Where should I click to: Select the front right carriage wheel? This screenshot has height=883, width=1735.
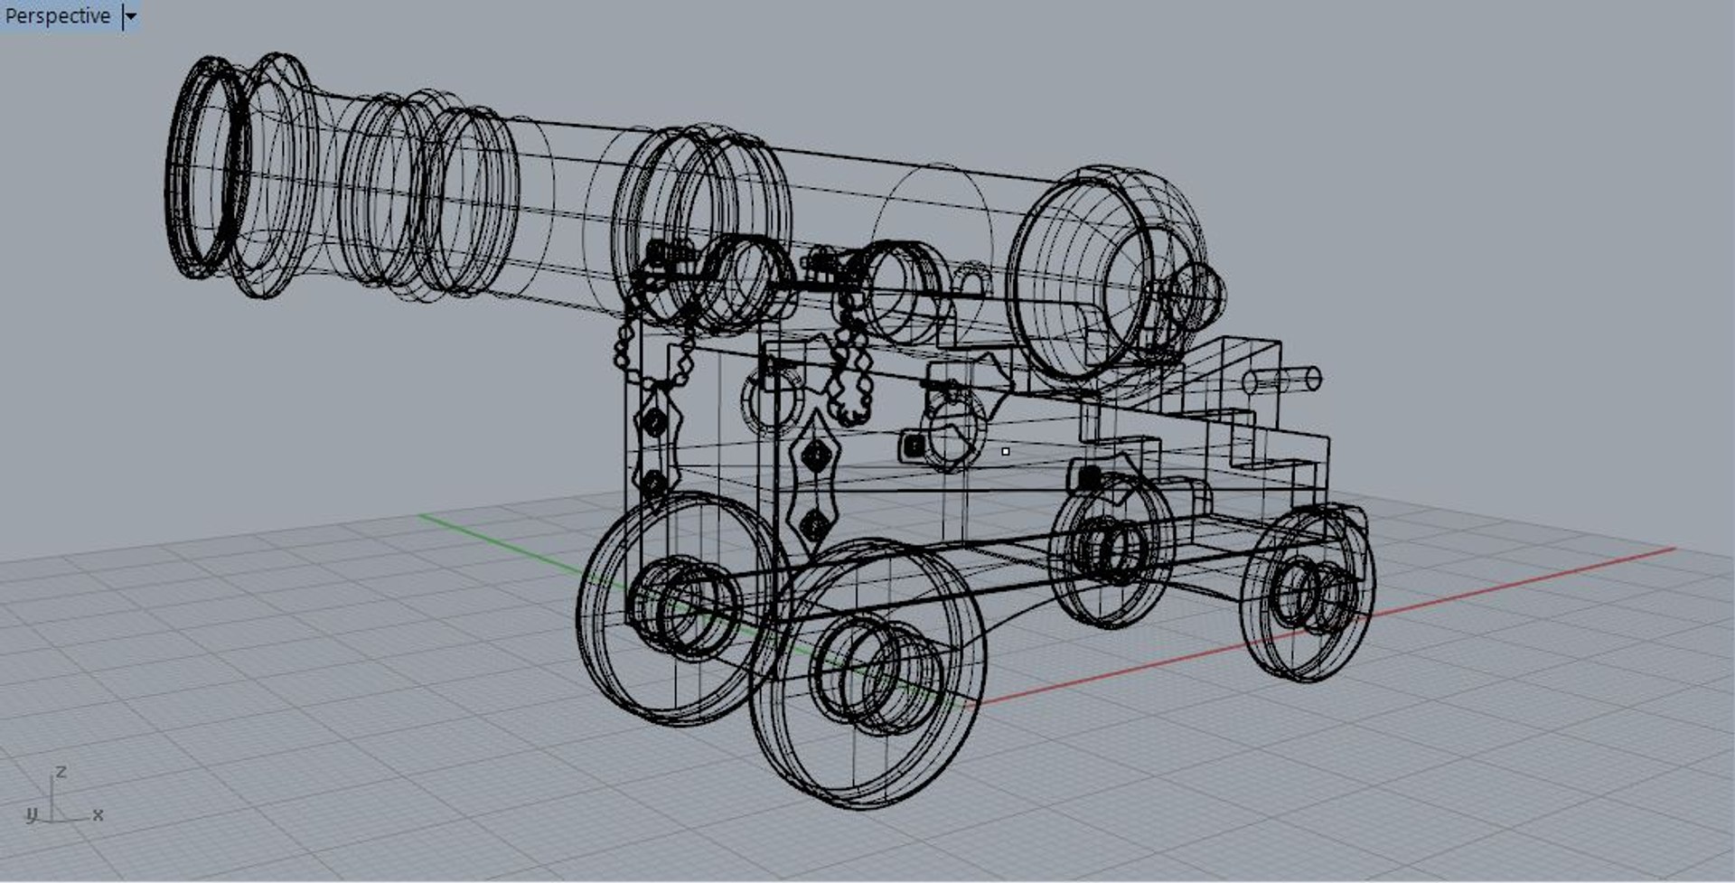click(867, 673)
